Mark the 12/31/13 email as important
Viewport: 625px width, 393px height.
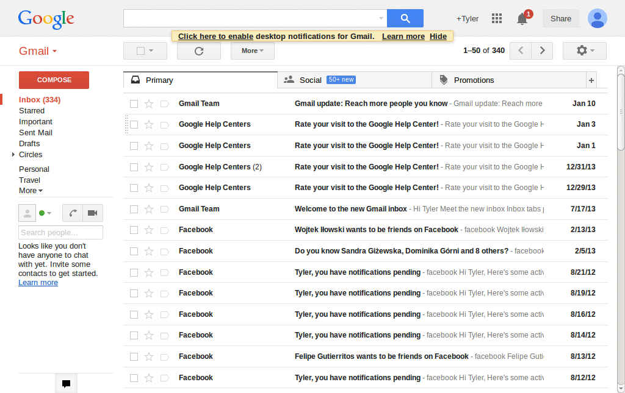pos(164,167)
